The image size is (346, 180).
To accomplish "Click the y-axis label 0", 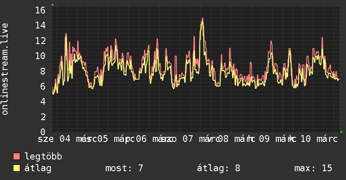I will (x=43, y=132).
